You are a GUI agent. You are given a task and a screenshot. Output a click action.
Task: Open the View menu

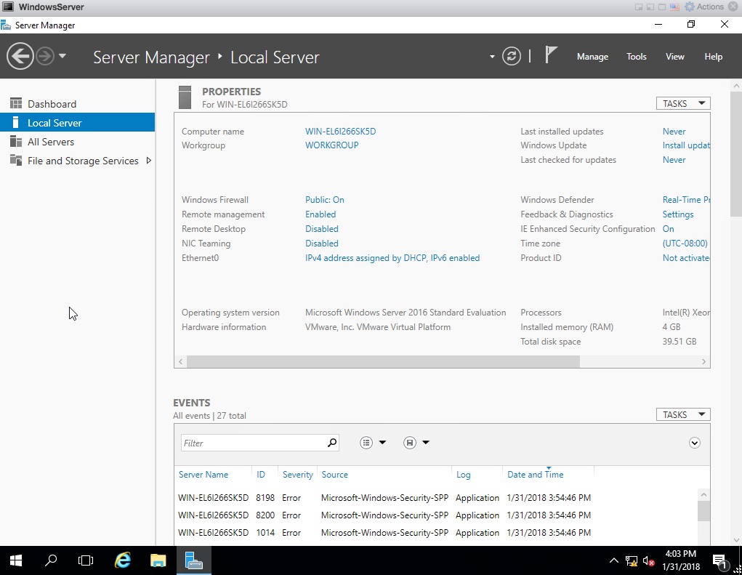click(x=675, y=56)
